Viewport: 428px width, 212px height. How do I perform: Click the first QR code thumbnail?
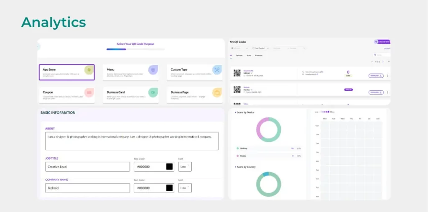pos(237,73)
